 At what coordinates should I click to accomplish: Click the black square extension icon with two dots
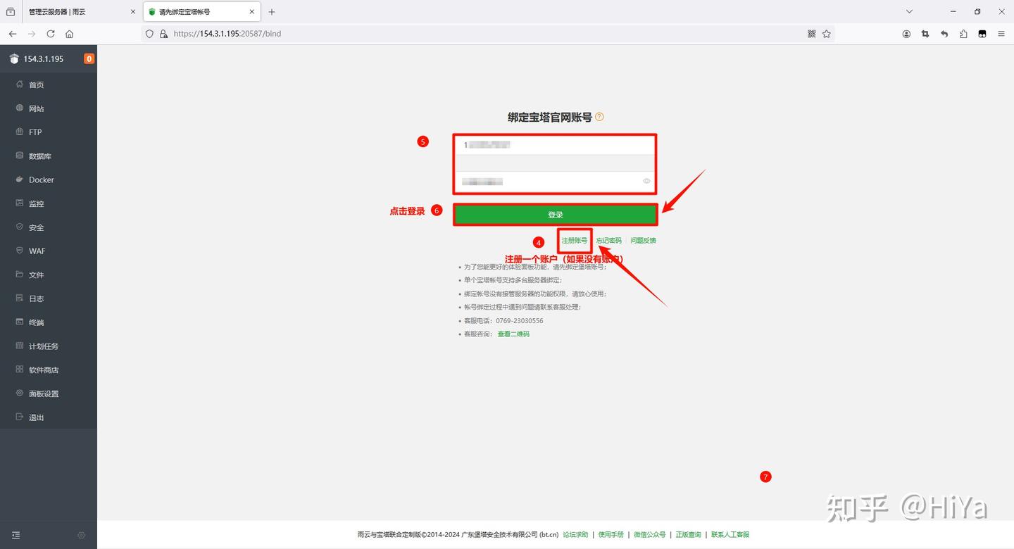[x=982, y=34]
